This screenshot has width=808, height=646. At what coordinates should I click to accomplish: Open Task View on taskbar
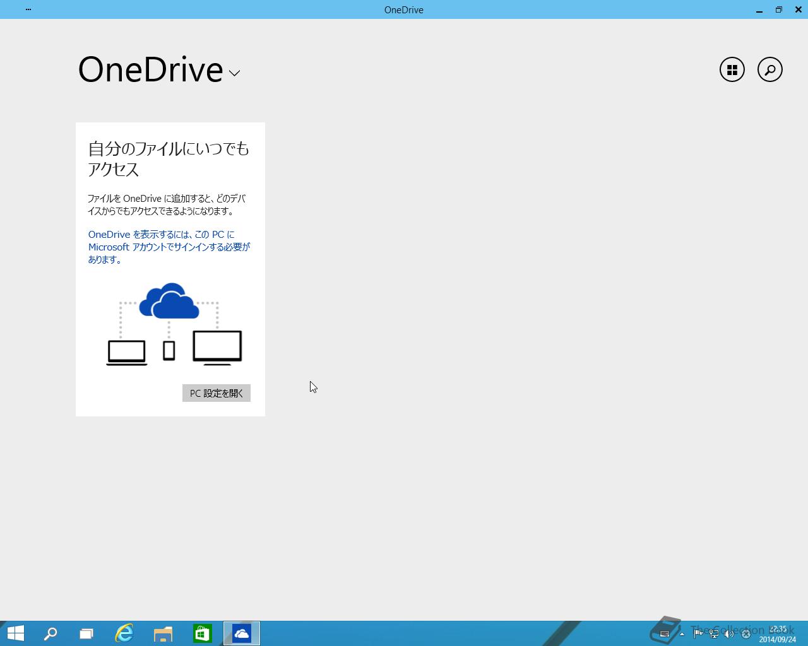coord(86,633)
